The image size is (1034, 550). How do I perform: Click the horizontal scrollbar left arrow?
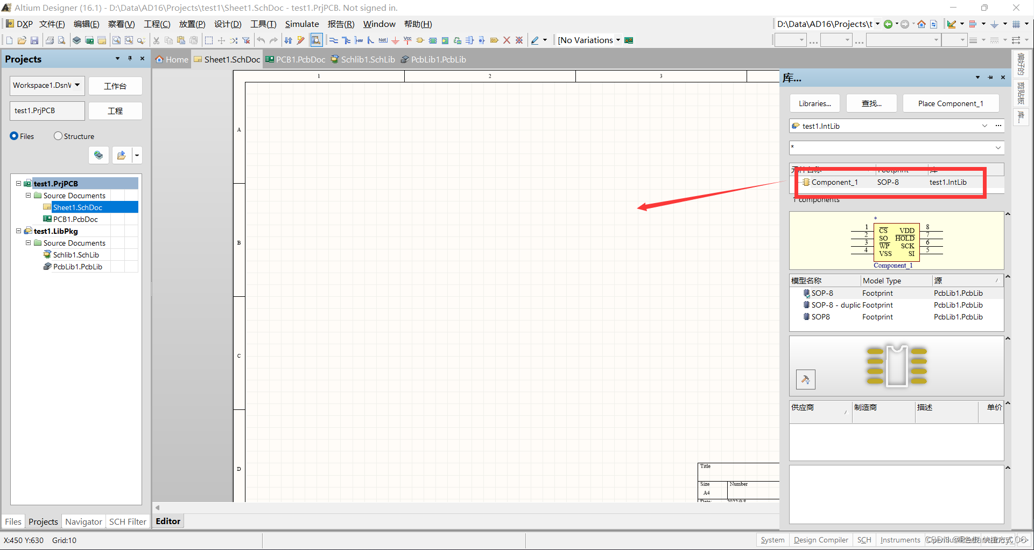pyautogui.click(x=158, y=507)
